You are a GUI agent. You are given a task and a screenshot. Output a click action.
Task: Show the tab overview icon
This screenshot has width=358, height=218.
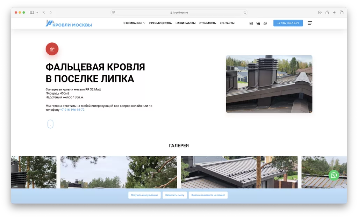[x=341, y=12]
